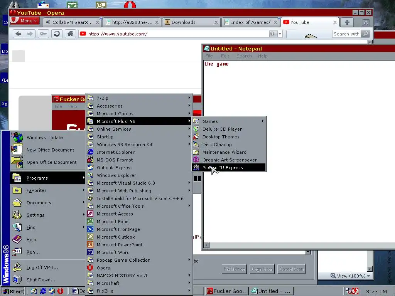Image resolution: width=395 pixels, height=296 pixels.
Task: Click the search magnifier icon in Opera
Action: click(x=366, y=34)
